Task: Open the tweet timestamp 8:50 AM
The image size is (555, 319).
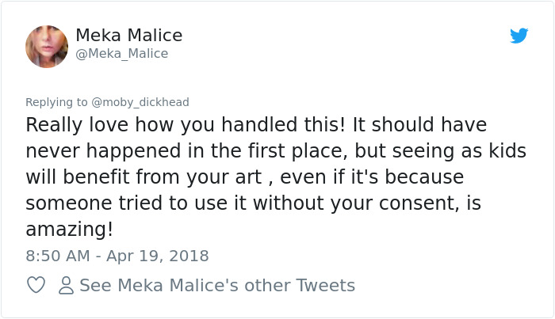Action: [x=57, y=256]
